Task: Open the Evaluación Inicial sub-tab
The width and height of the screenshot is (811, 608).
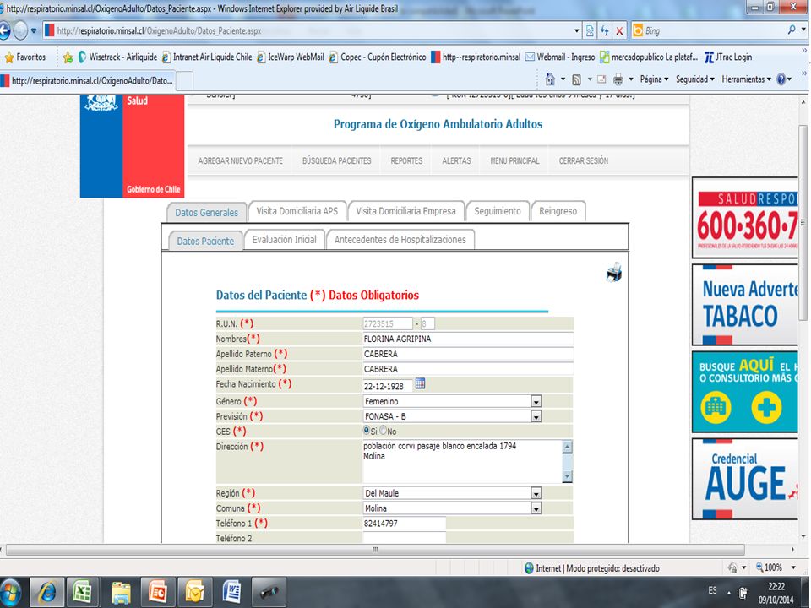Action: [284, 239]
